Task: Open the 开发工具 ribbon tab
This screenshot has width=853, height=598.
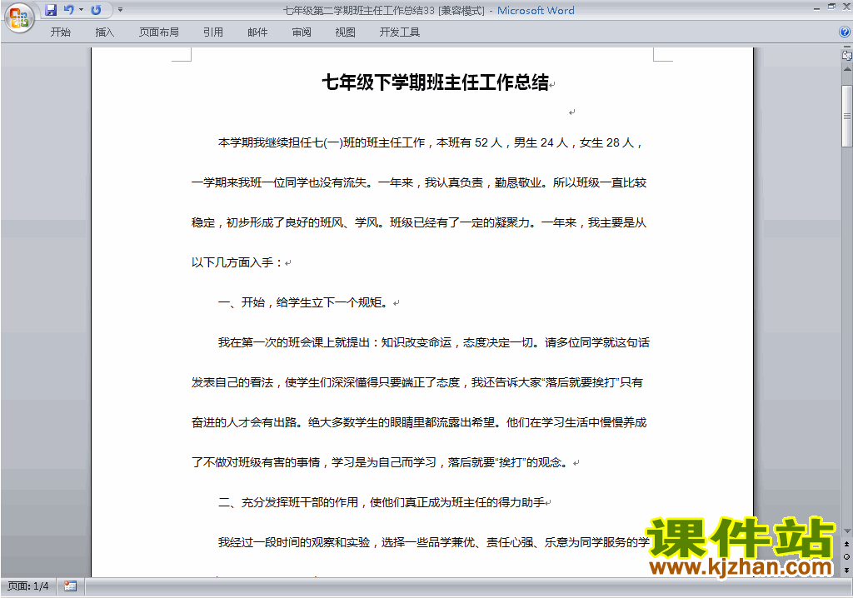Action: [x=400, y=32]
